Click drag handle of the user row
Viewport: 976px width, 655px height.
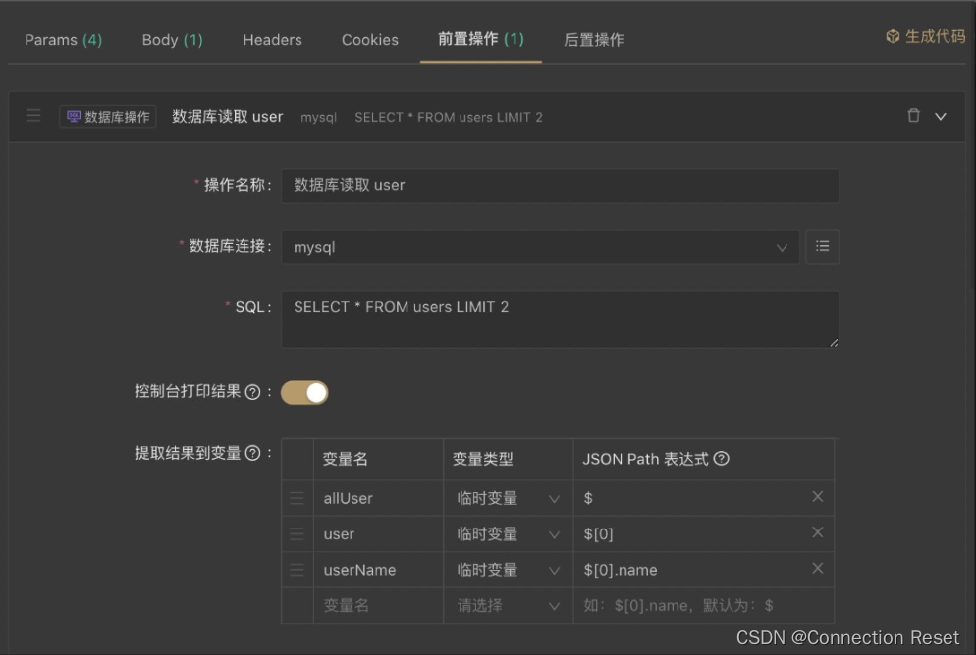pyautogui.click(x=297, y=533)
